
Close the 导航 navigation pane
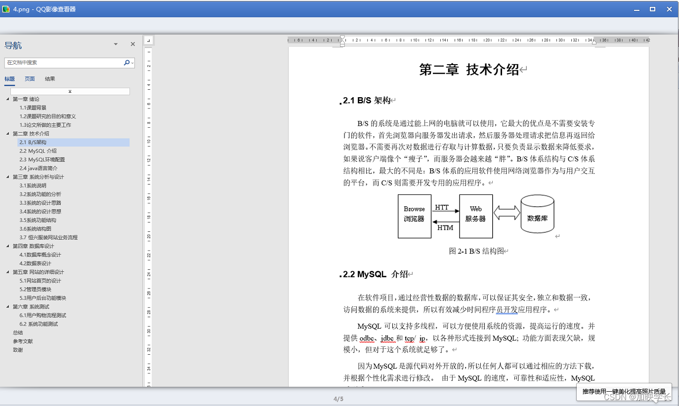132,44
